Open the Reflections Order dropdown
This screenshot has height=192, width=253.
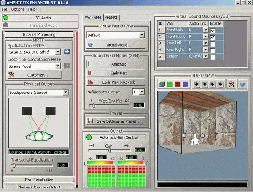pyautogui.click(x=142, y=92)
